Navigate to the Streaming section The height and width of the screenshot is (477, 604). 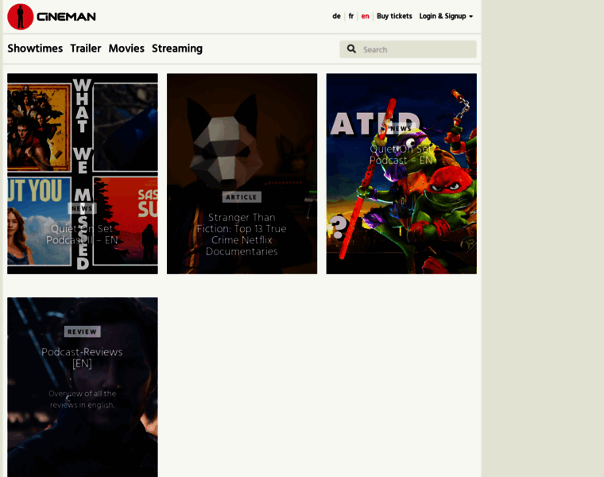(x=176, y=48)
